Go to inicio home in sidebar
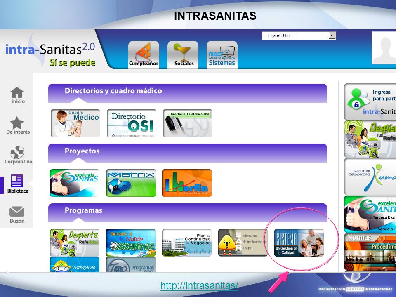Viewport: 396px width, 297px height. pyautogui.click(x=17, y=95)
